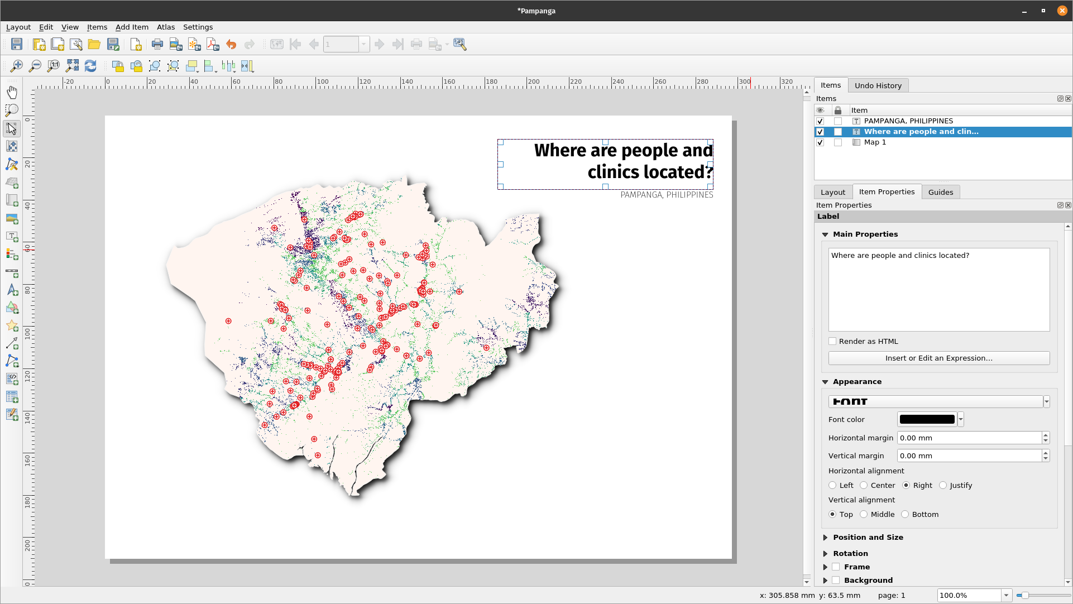1073x604 pixels.
Task: Toggle visibility of 'Where are people and clin...' layer
Action: [820, 131]
